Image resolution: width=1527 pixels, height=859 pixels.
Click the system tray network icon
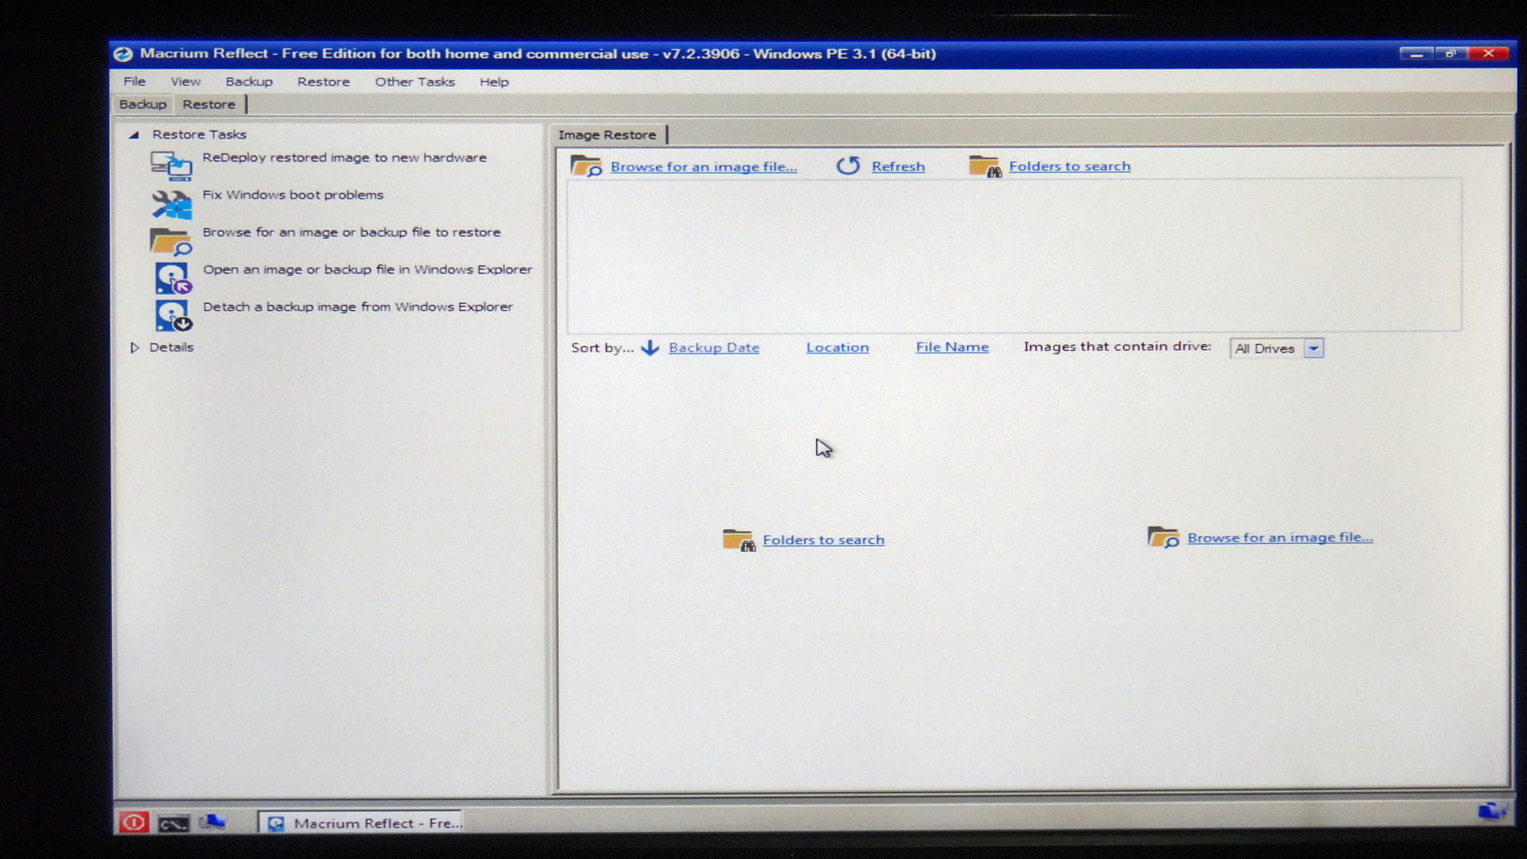pos(1491,810)
